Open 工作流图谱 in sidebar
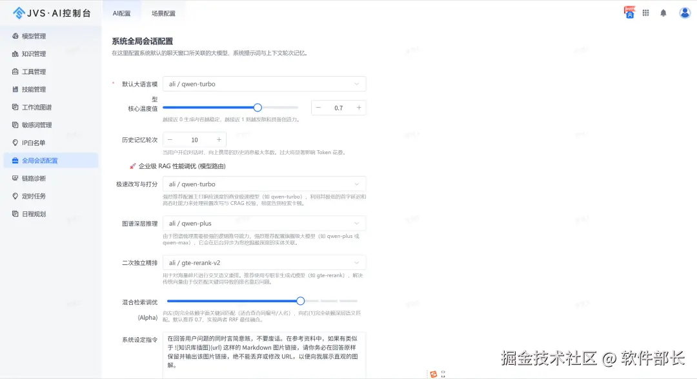The height and width of the screenshot is (379, 697). coord(51,107)
